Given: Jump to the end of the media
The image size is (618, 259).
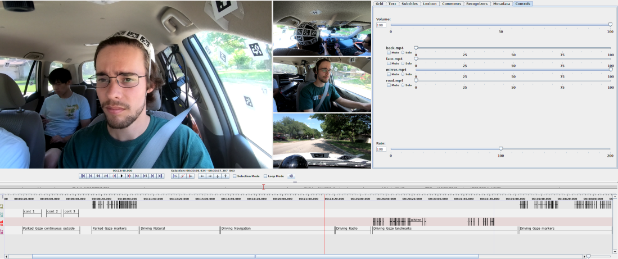Looking at the screenshot, I should point(161,176).
